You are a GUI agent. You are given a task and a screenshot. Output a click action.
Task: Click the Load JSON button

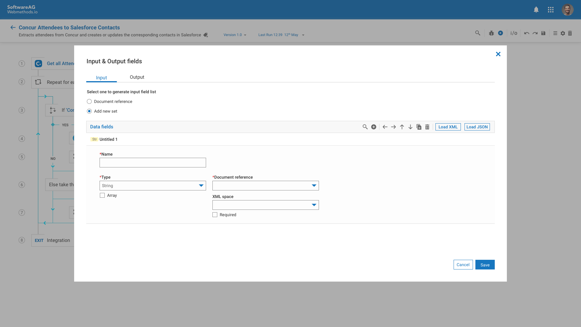(x=477, y=127)
